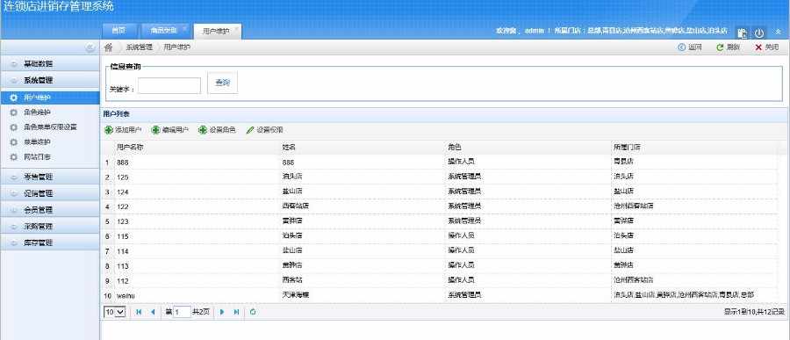Expand the 会员管理 accordion section
This screenshot has width=790, height=340.
tap(50, 210)
